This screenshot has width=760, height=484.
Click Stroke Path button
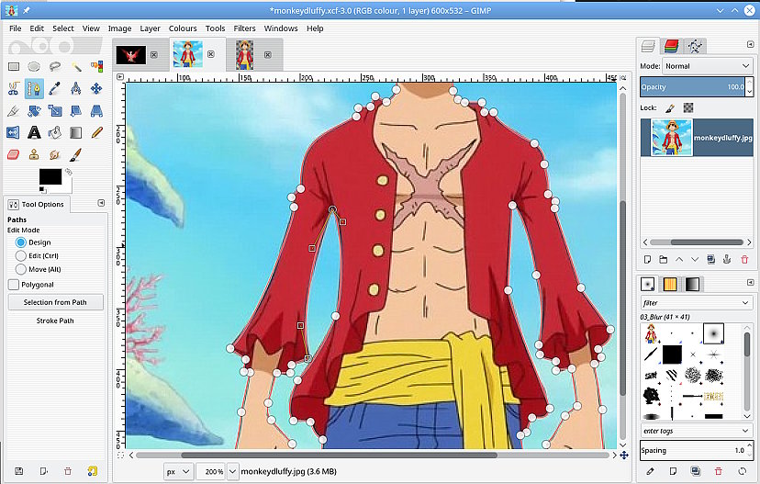[55, 321]
